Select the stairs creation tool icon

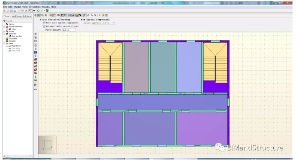tap(36, 59)
